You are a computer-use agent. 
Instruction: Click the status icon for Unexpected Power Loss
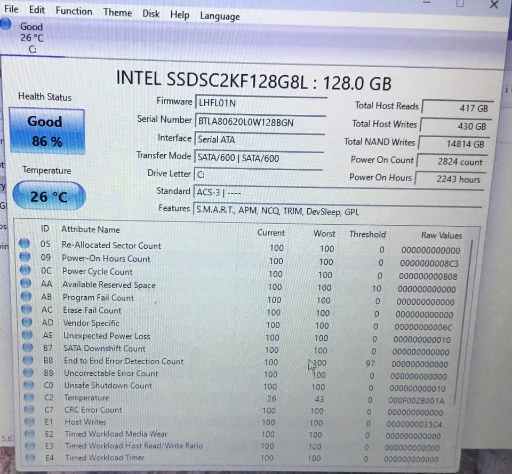(x=27, y=335)
